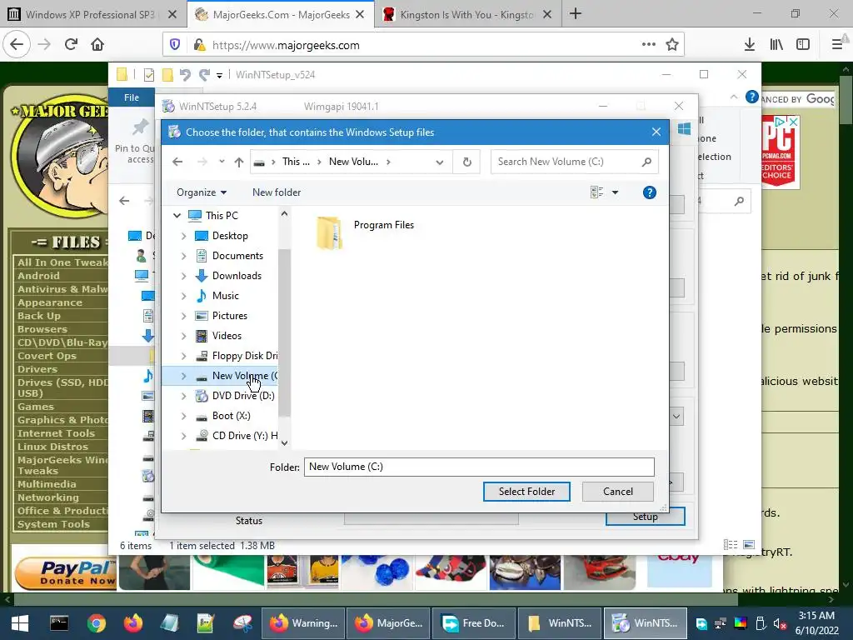This screenshot has width=853, height=640.
Task: Expand Downloads tree node
Action: tap(183, 276)
